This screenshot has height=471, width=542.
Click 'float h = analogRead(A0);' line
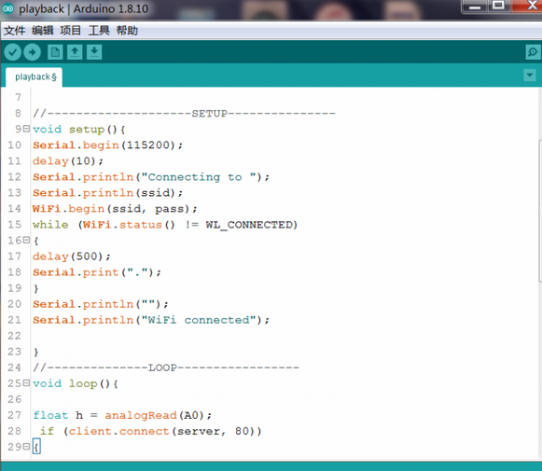point(122,415)
